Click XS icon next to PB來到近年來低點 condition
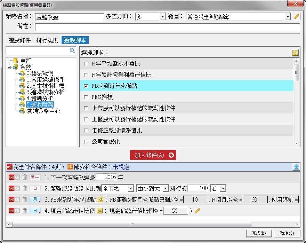This screenshot has width=306, height=243. (100, 199)
